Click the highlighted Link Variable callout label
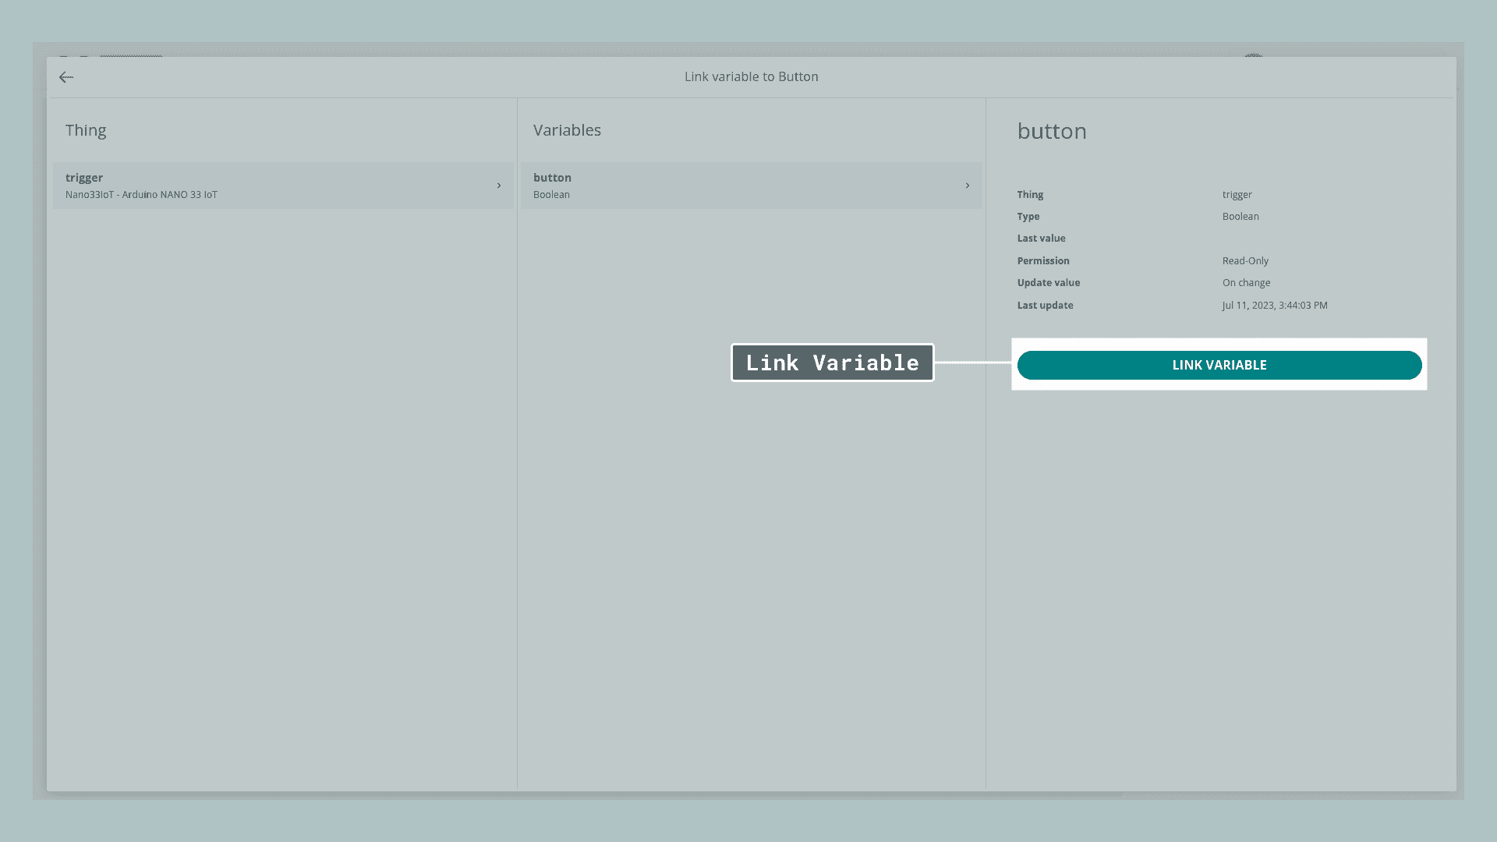This screenshot has width=1497, height=842. 832,363
